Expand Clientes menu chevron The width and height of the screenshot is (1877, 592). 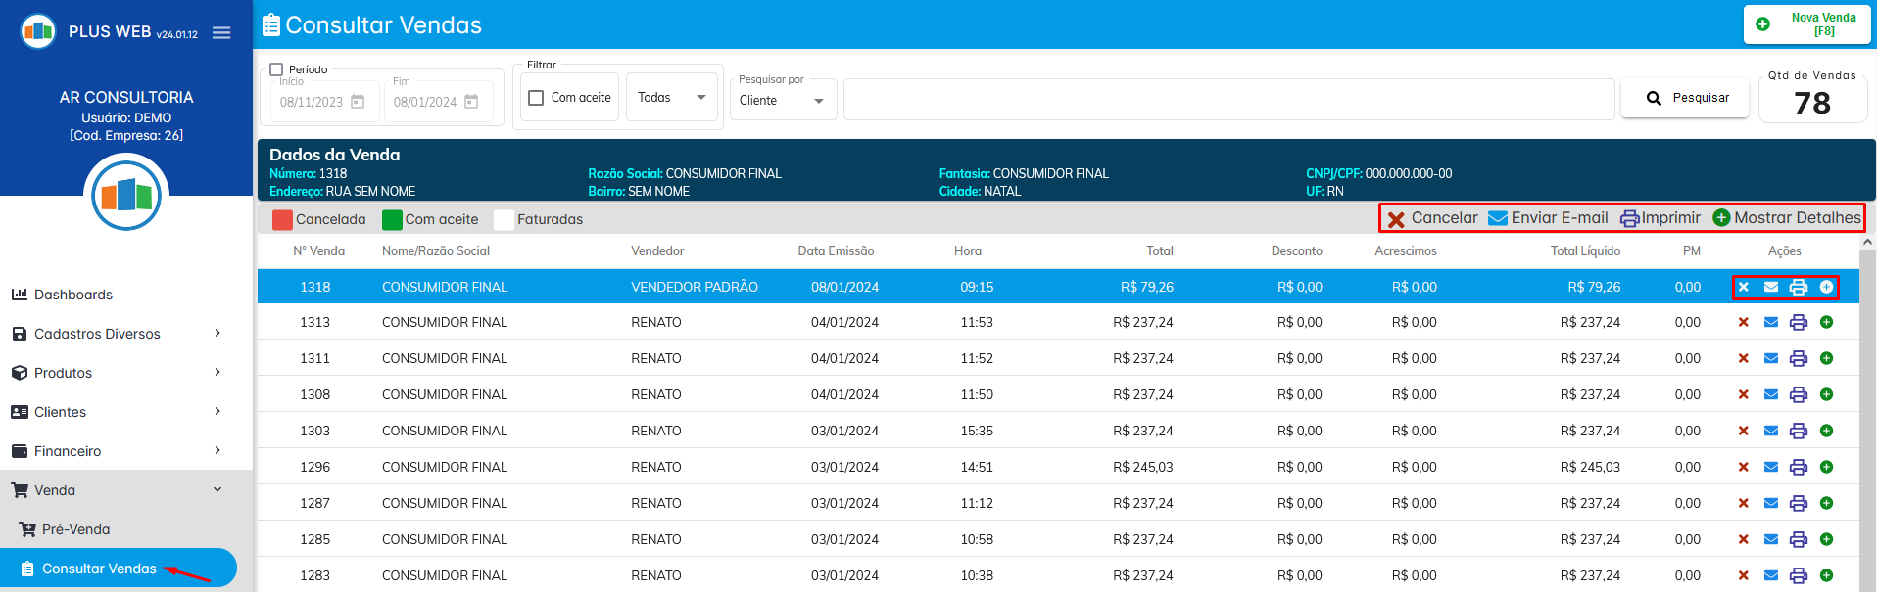click(x=217, y=412)
